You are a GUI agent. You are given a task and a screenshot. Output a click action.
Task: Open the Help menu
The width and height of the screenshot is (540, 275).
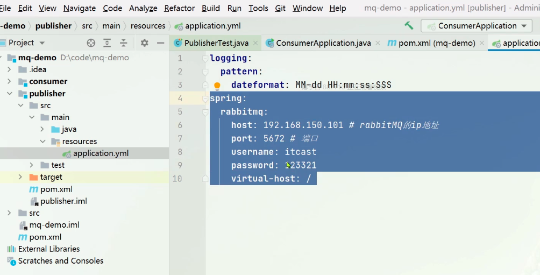(338, 8)
